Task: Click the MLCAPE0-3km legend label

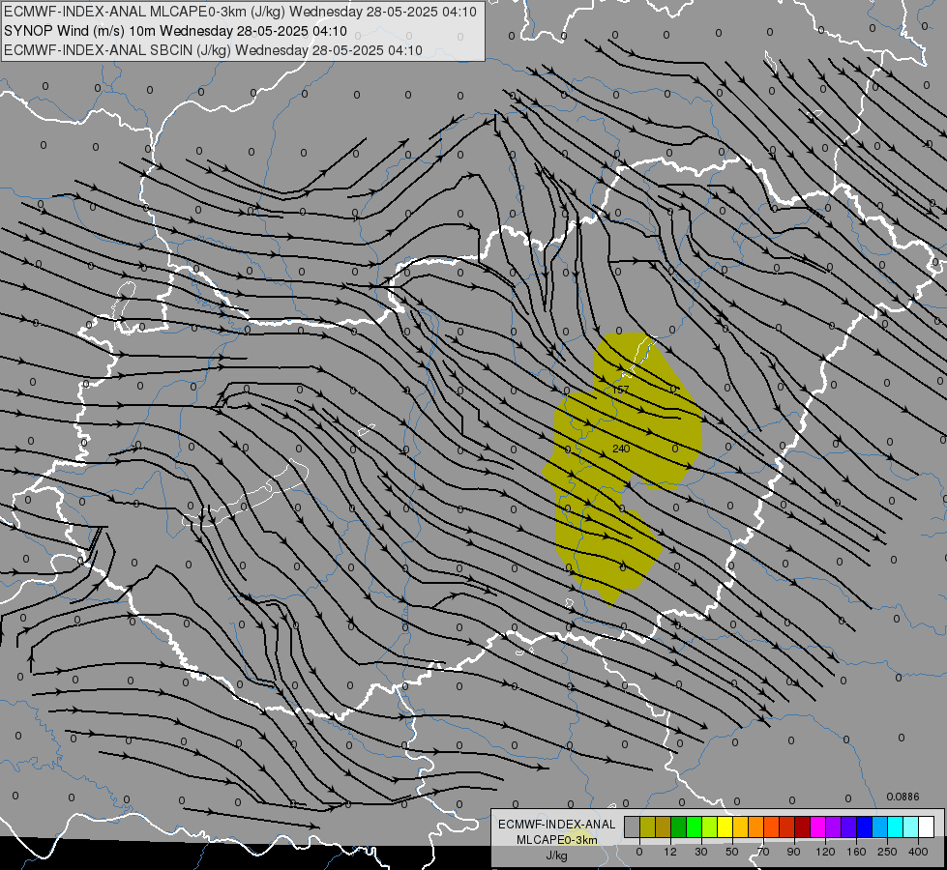Action: point(557,840)
